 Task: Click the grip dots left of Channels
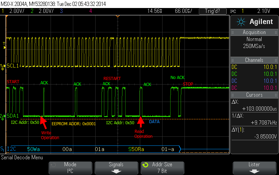click(233, 60)
